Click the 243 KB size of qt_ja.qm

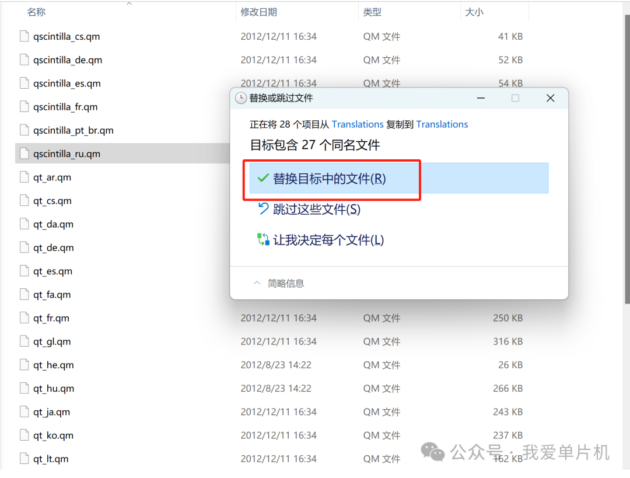[x=508, y=411]
